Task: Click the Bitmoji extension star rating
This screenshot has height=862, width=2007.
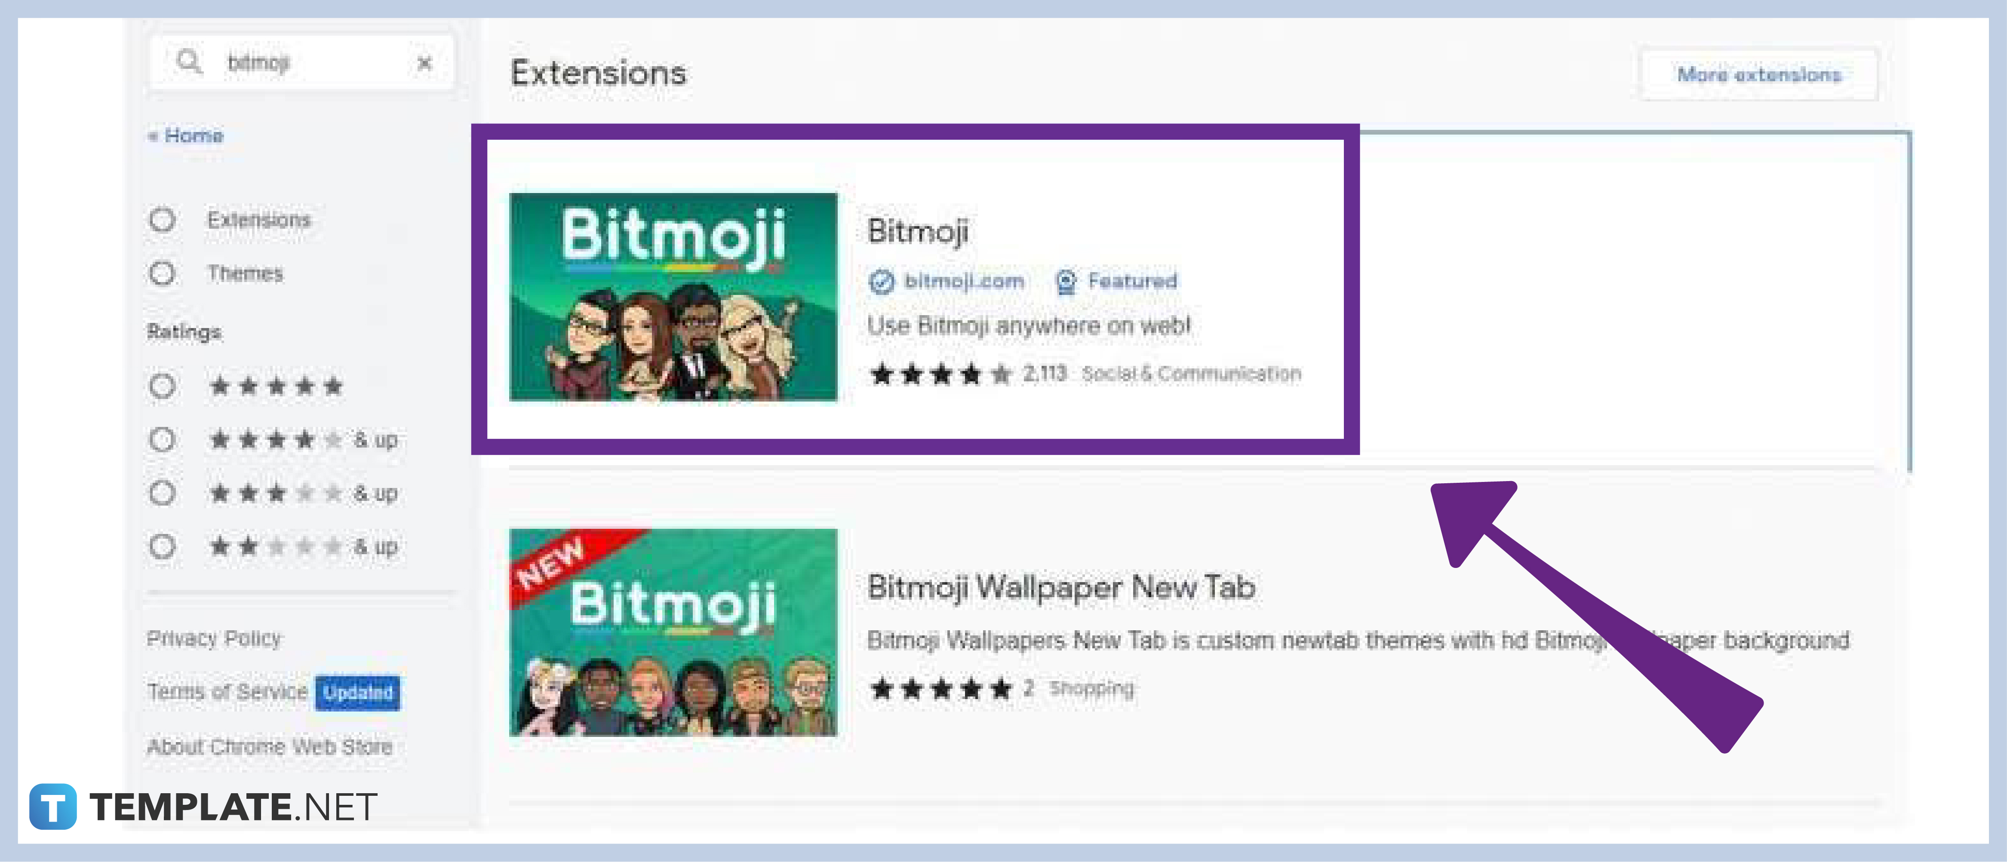Action: pyautogui.click(x=940, y=374)
